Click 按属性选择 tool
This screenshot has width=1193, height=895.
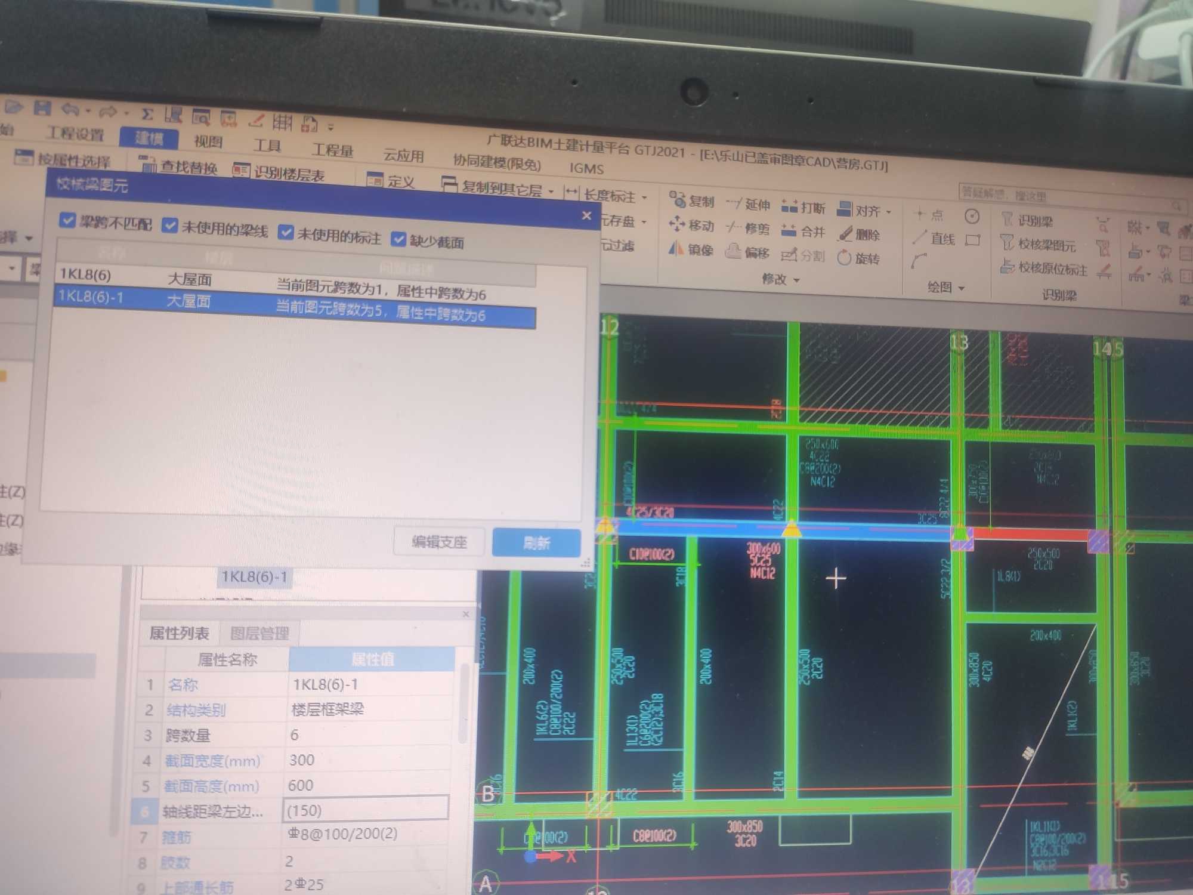click(63, 160)
